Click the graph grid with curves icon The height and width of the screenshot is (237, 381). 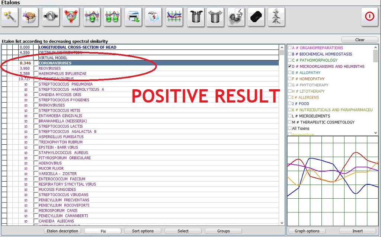[174, 17]
